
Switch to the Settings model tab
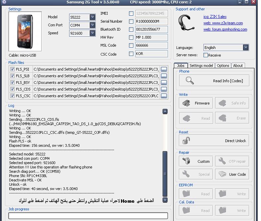201,66
